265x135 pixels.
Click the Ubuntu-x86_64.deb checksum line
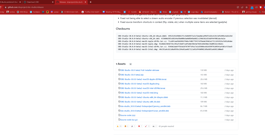171,38
